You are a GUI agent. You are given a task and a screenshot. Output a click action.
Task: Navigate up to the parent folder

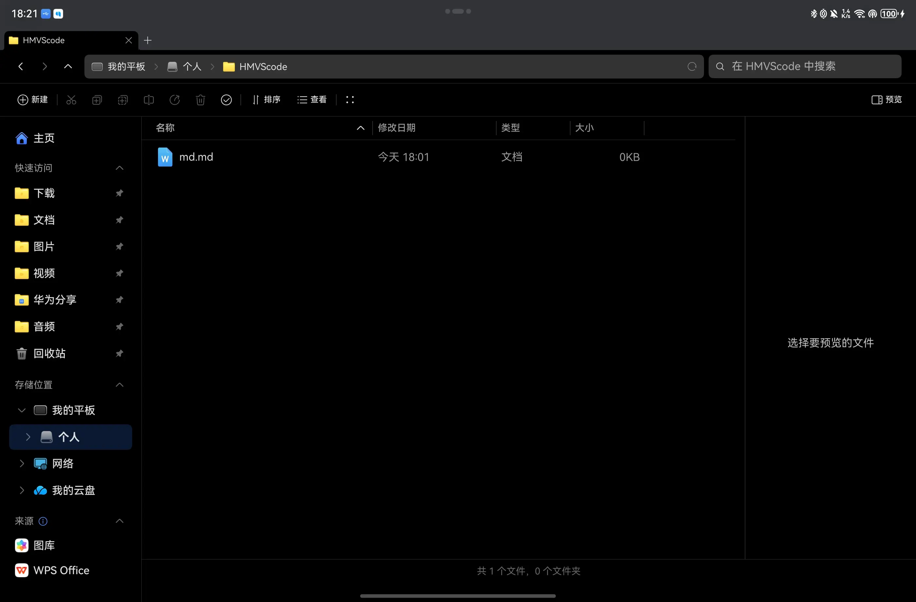pos(68,67)
